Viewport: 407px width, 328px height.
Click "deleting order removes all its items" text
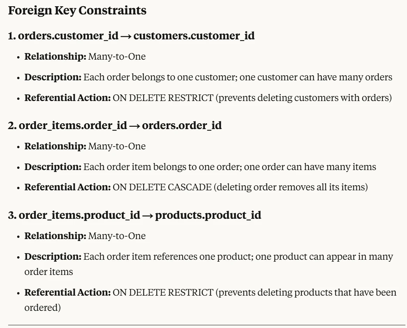[291, 187]
